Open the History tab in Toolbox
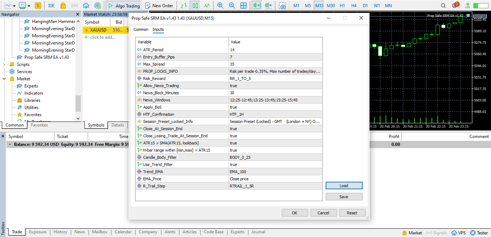 [60, 232]
